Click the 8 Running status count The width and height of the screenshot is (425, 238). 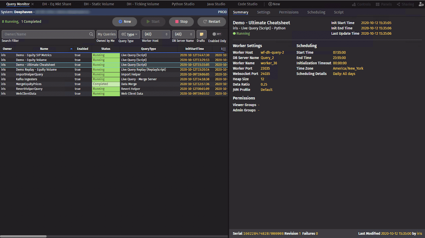point(10,21)
